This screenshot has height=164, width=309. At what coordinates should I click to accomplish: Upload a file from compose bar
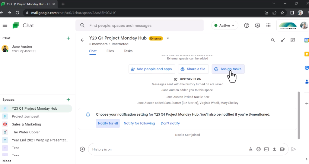click(274, 149)
